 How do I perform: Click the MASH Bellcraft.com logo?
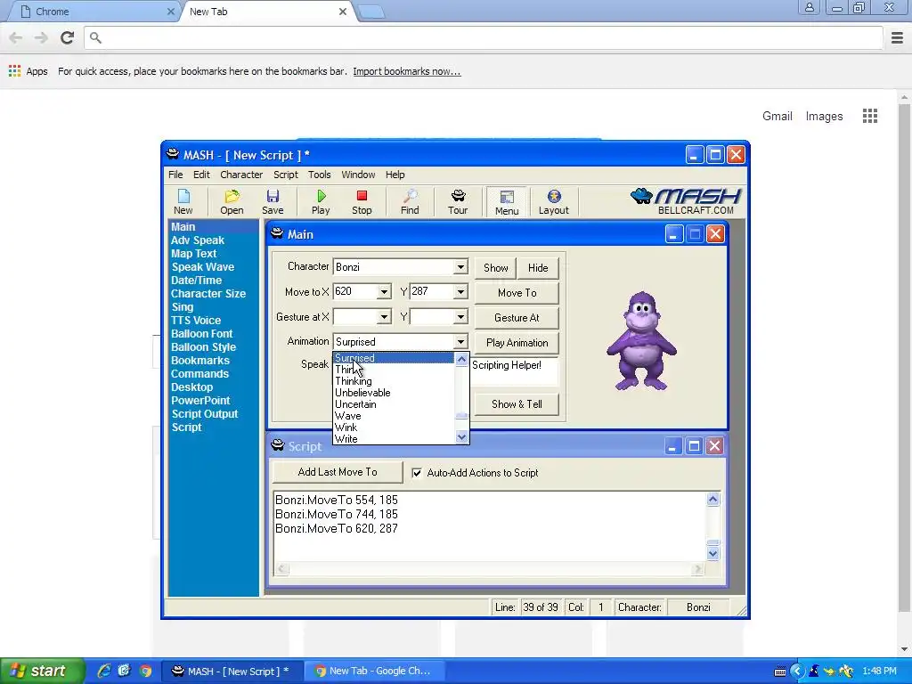click(x=687, y=201)
